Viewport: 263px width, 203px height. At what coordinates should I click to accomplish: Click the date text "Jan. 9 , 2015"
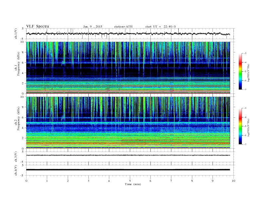(93, 27)
